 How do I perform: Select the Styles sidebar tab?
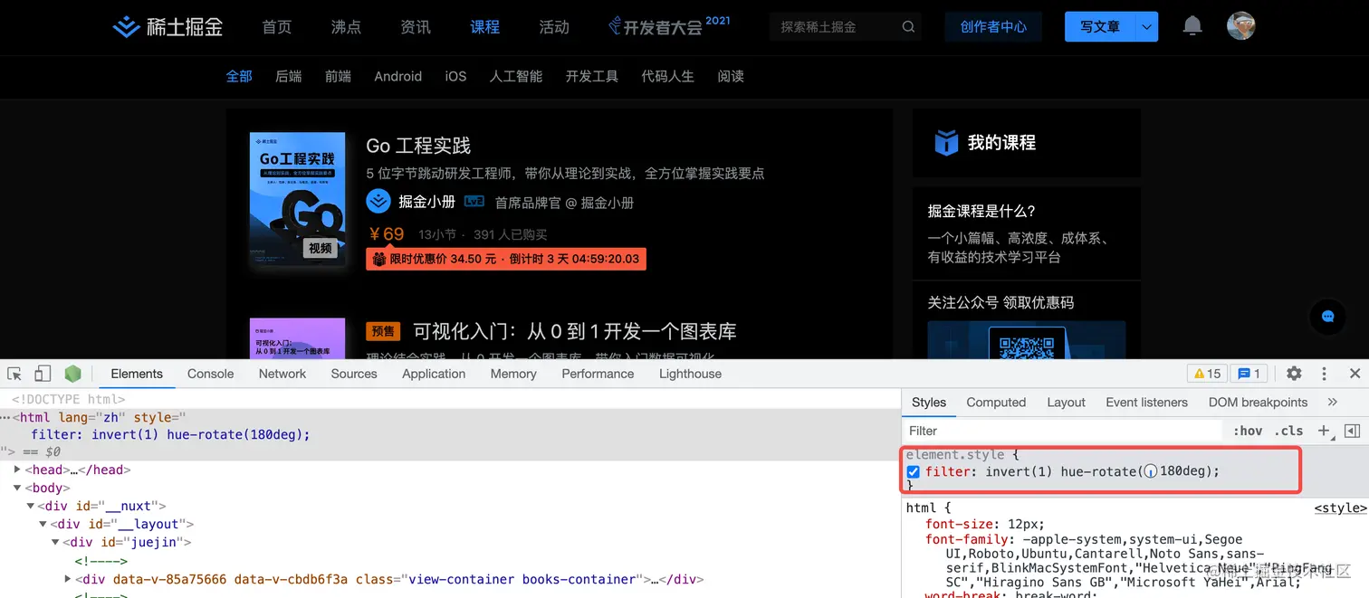pos(929,402)
